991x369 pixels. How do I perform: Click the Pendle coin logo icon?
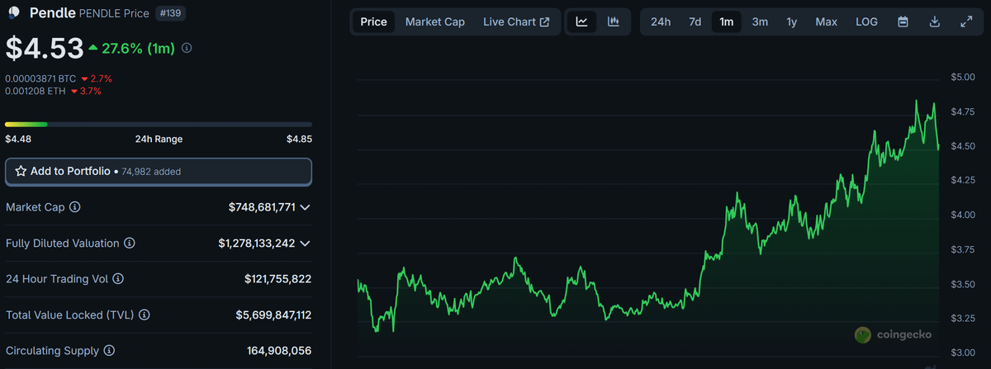point(14,12)
